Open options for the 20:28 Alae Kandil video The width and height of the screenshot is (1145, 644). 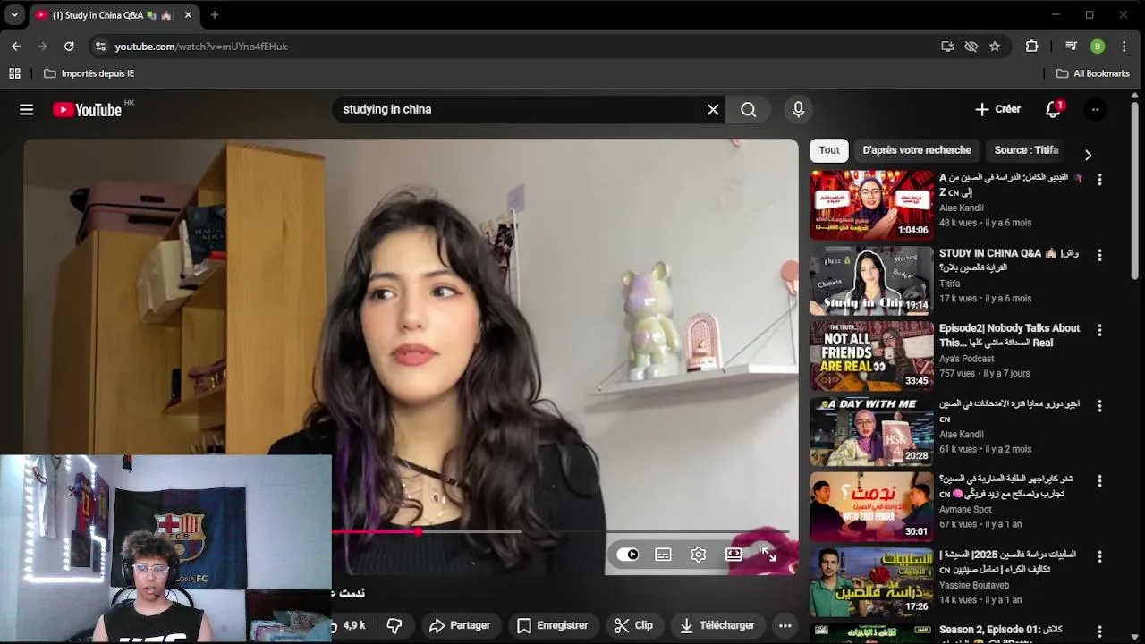tap(1099, 406)
